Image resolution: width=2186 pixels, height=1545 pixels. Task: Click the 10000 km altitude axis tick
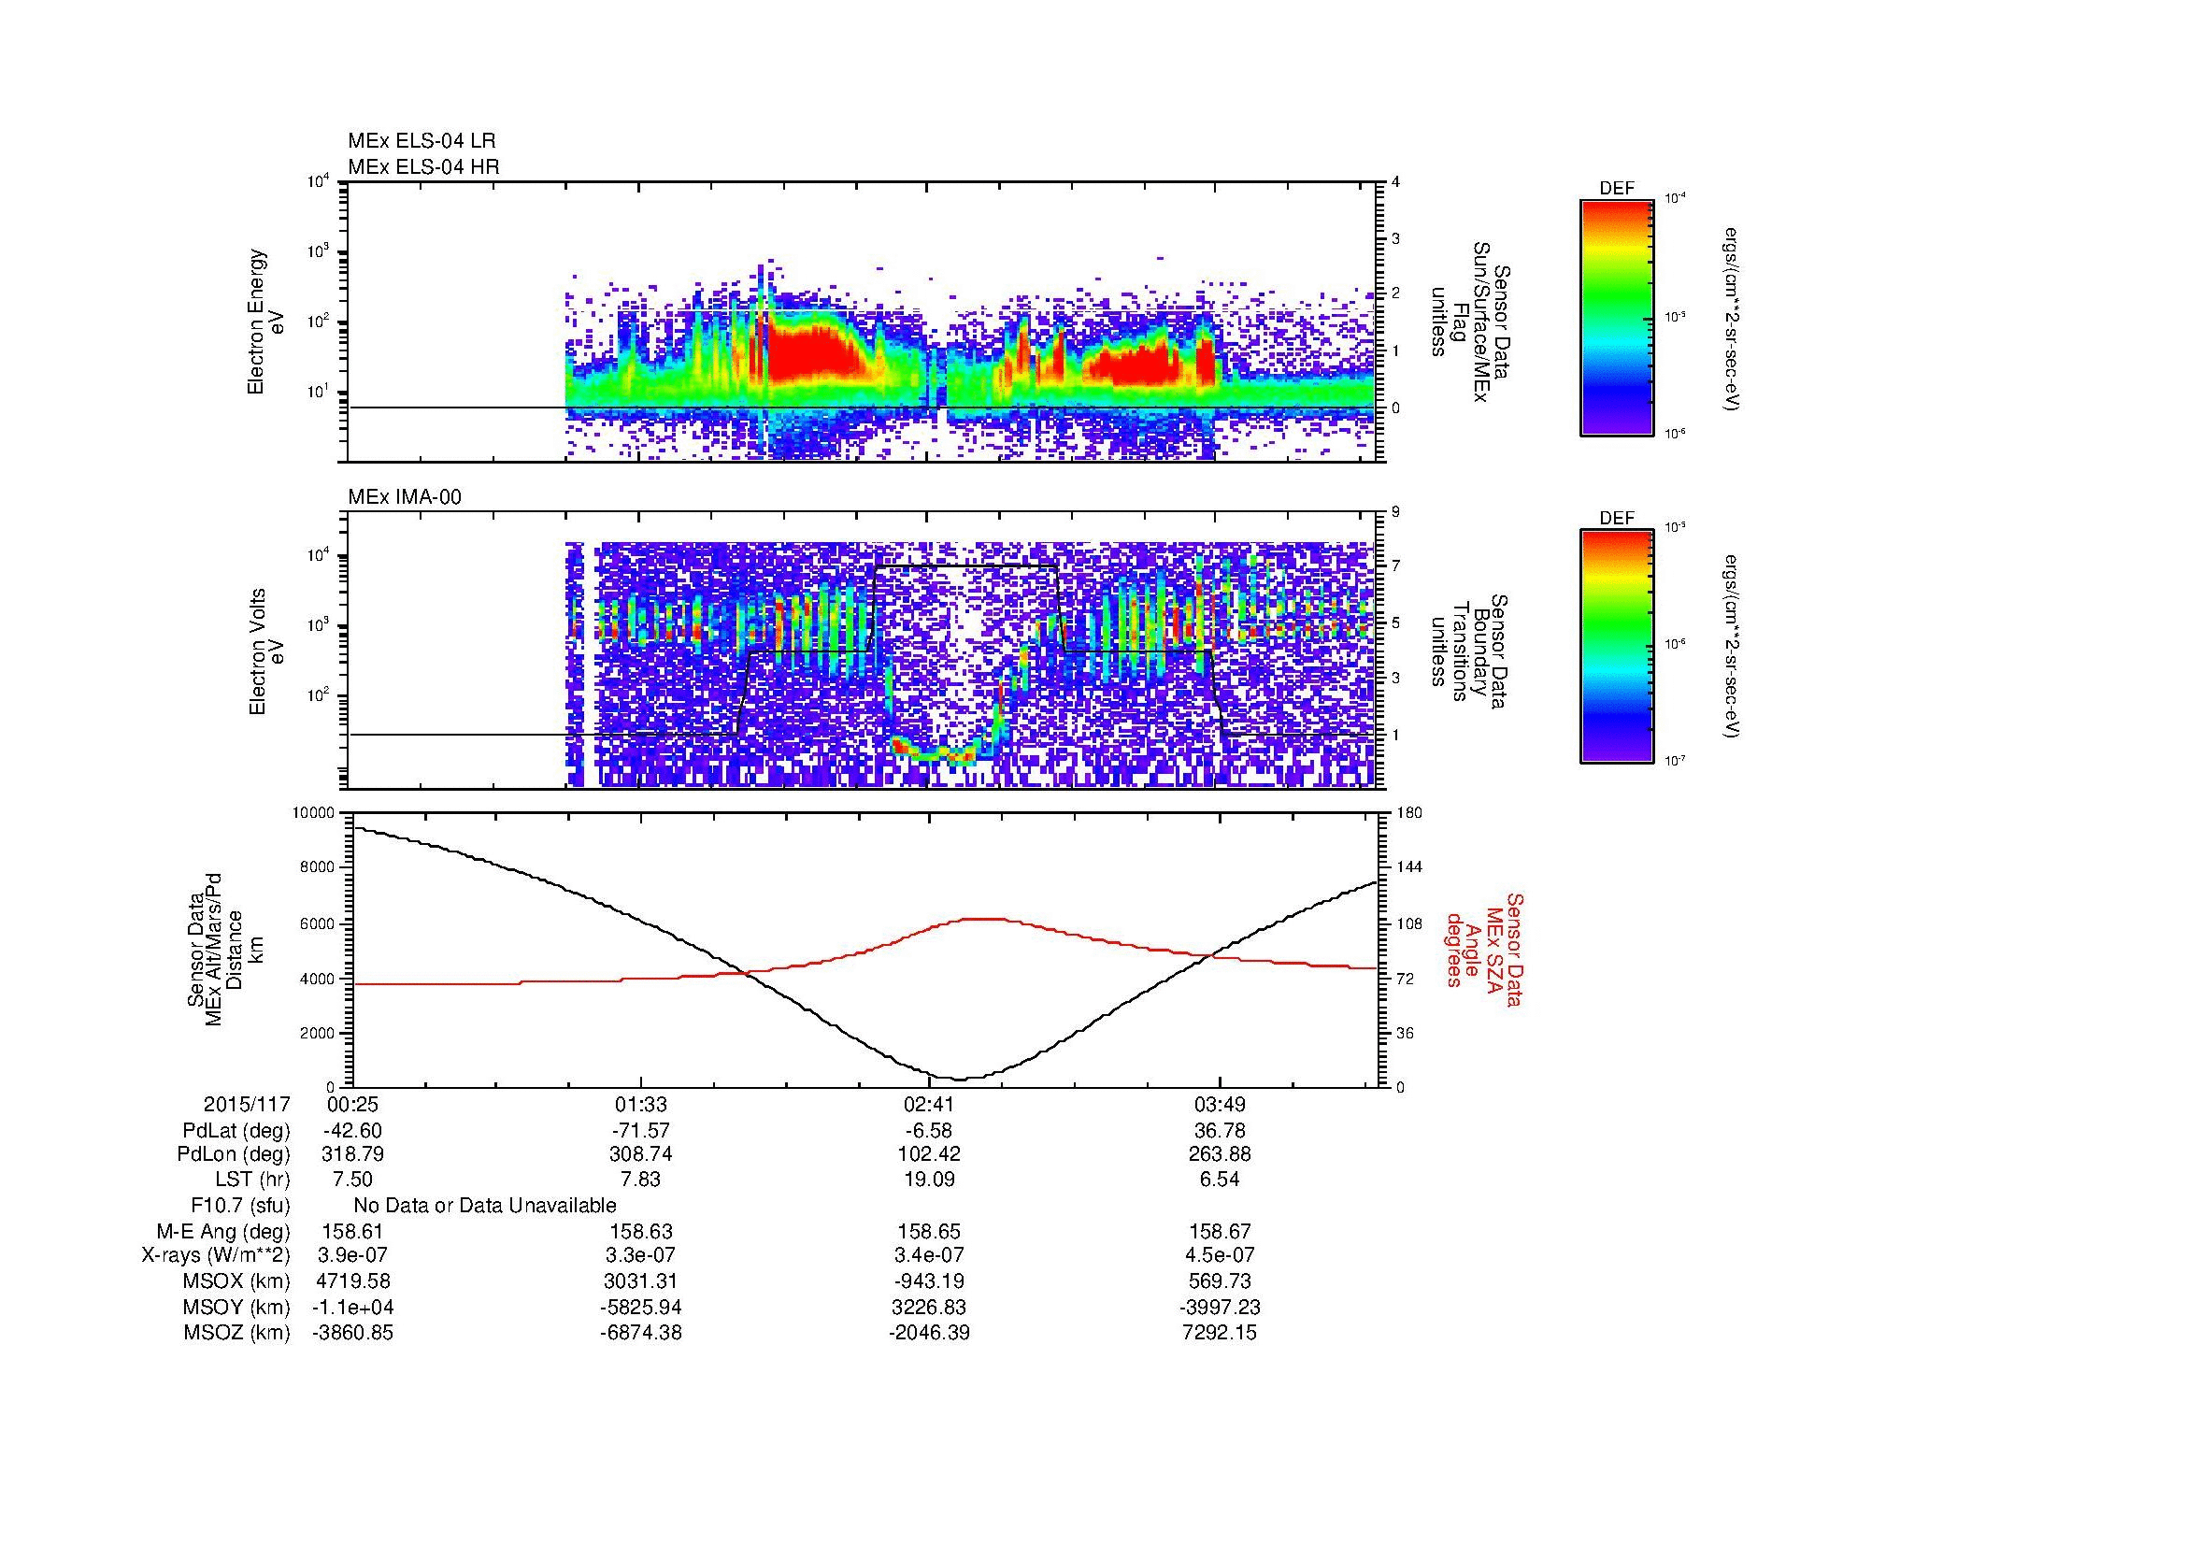313,813
